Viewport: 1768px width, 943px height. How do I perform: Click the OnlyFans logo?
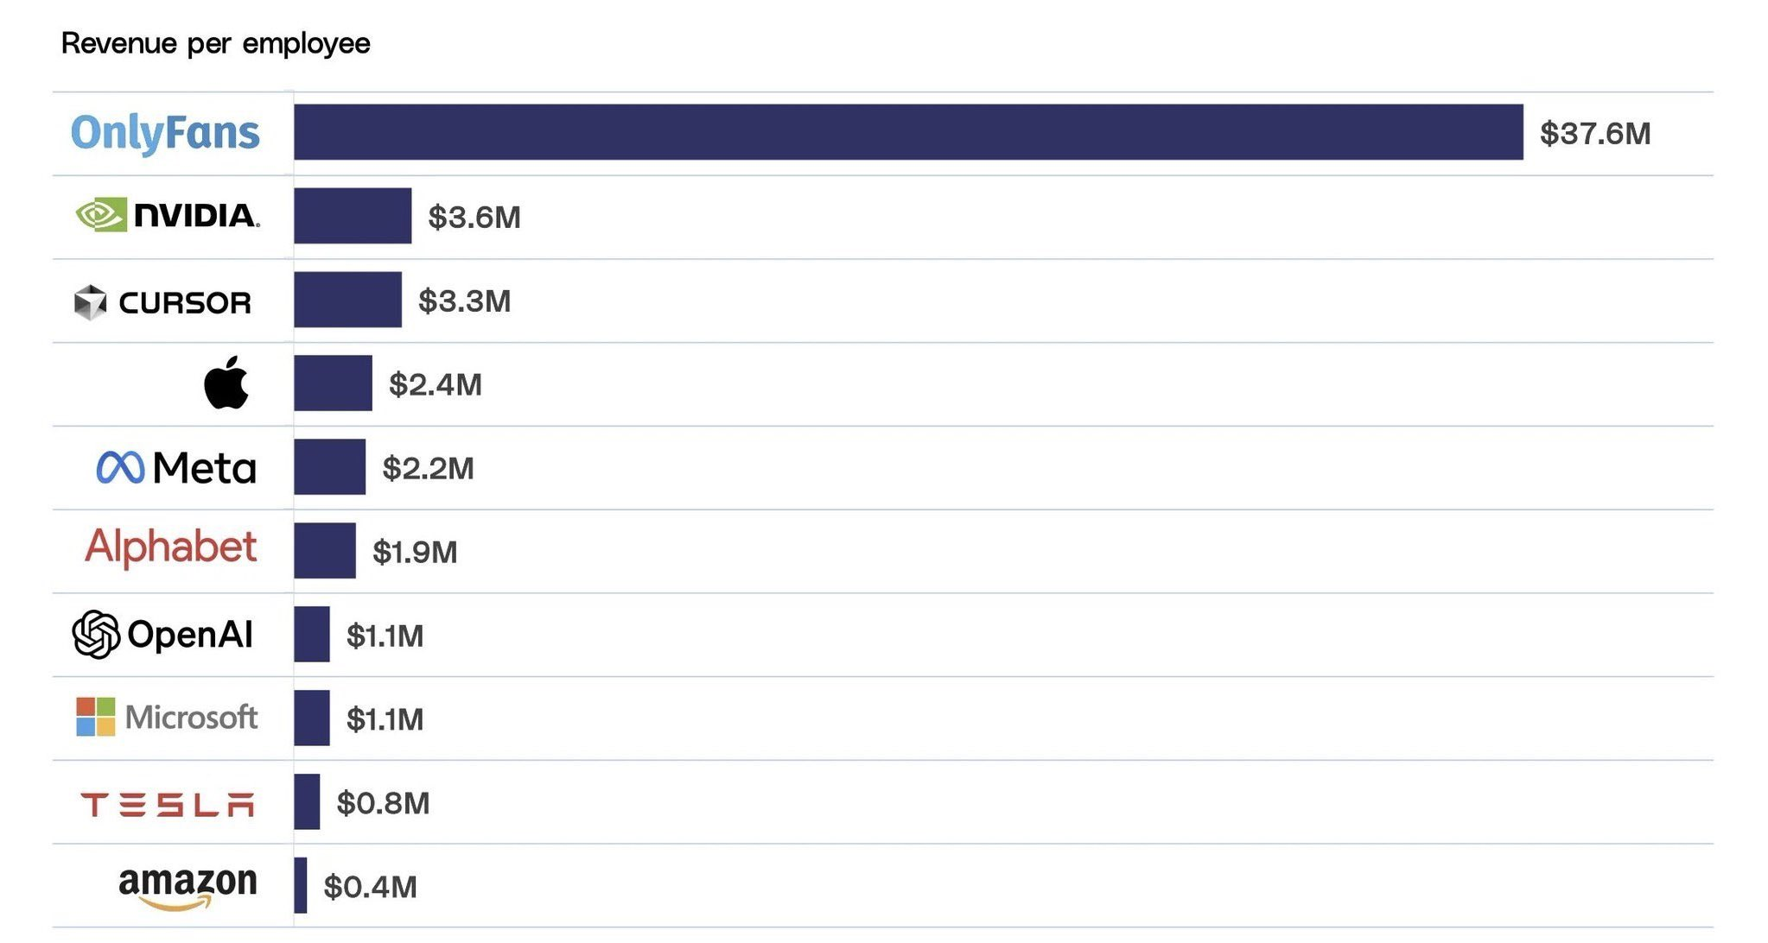click(165, 133)
